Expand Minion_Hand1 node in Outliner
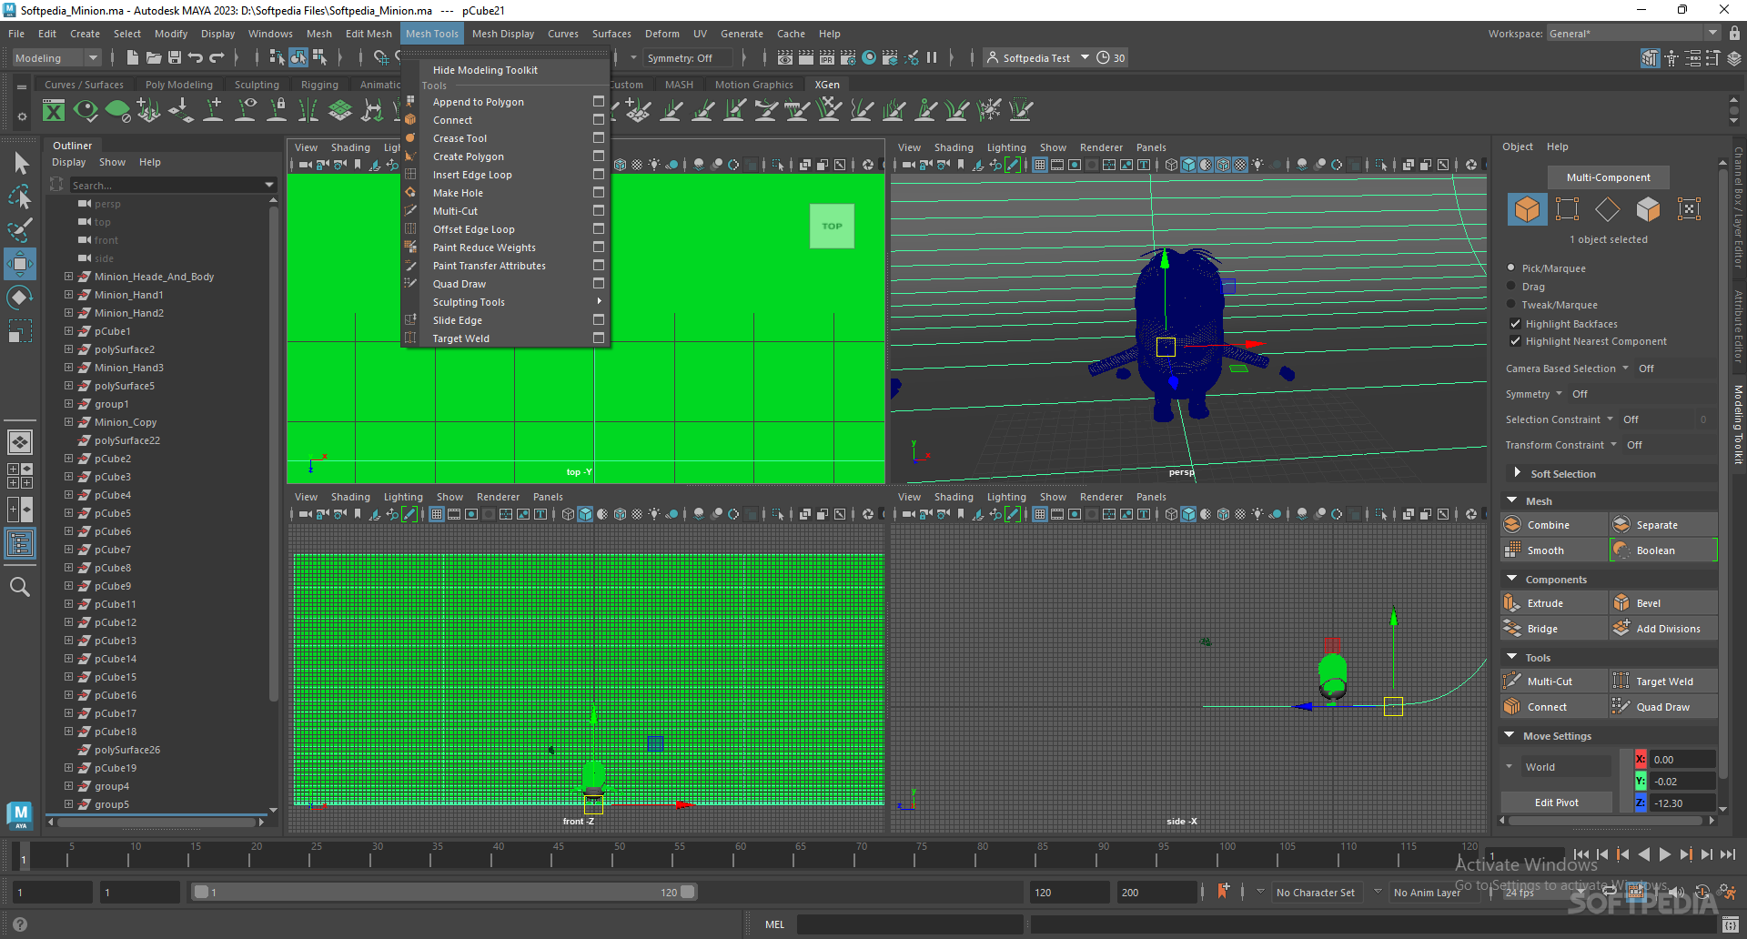 pyautogui.click(x=68, y=295)
